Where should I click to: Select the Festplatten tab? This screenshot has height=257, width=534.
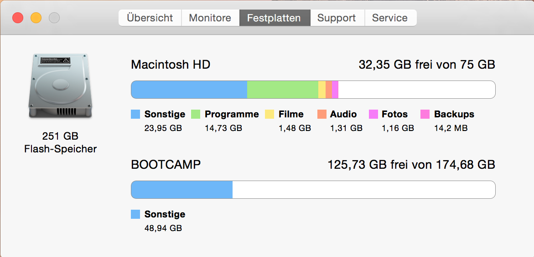274,18
